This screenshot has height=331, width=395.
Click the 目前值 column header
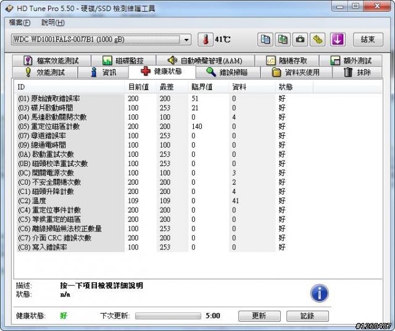pyautogui.click(x=140, y=87)
